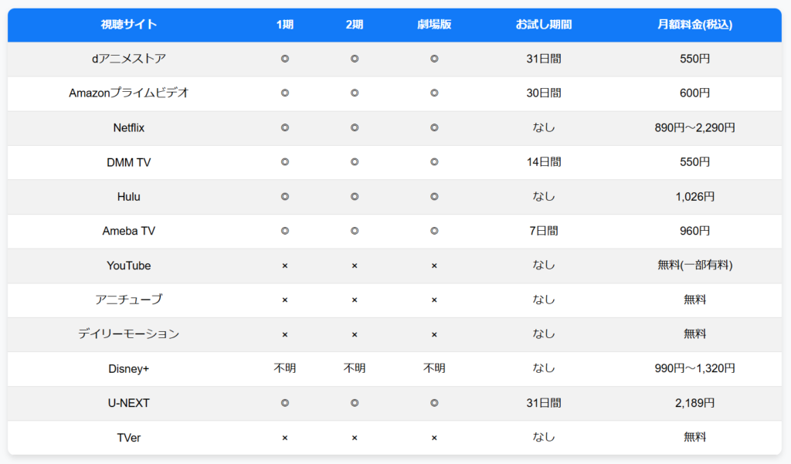Click the 1期 circle mark for U-NEXT

tap(284, 403)
